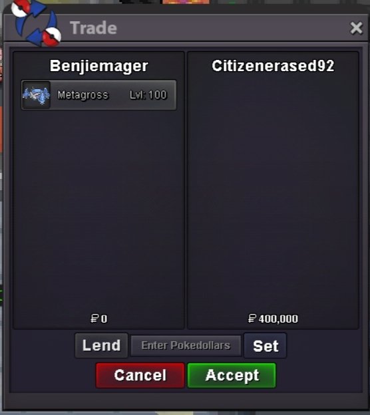The height and width of the screenshot is (415, 370).
Task: Click the Citizenerased92 player name
Action: point(273,66)
